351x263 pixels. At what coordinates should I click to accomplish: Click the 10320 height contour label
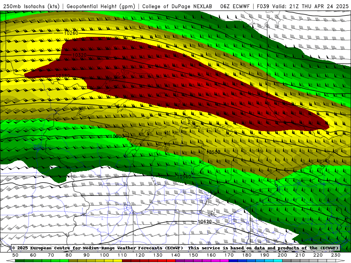[x=79, y=55]
